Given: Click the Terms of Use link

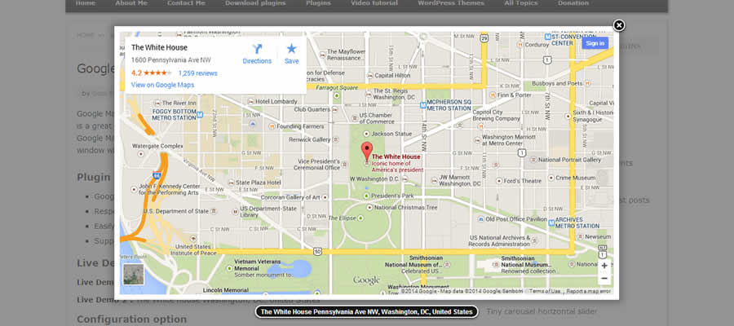Looking at the screenshot, I should 545,291.
